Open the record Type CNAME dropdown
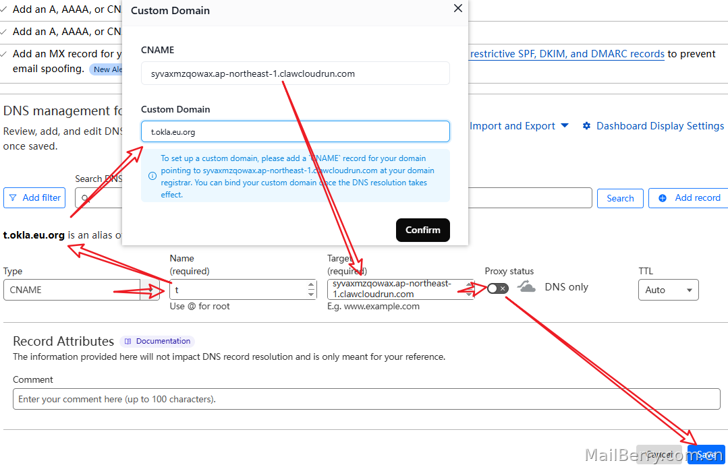This screenshot has width=728, height=467. [81, 289]
